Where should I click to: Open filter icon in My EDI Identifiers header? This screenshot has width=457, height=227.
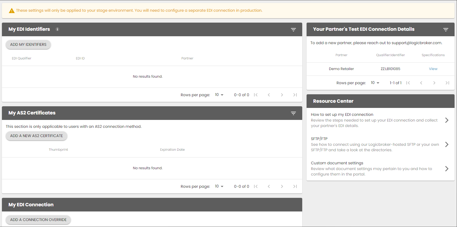point(293,29)
